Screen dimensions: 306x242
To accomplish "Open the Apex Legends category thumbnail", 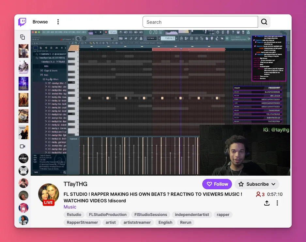I will pyautogui.click(x=23, y=116).
